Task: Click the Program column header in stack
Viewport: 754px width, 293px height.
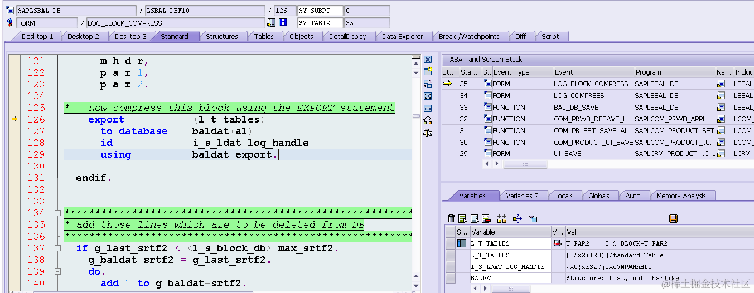Action: 675,72
